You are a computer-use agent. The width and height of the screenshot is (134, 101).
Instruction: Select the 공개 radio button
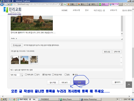[73, 75]
